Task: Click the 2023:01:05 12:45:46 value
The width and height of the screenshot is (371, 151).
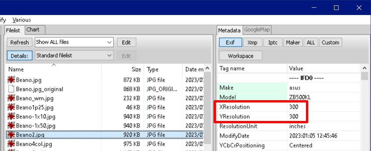Action: coord(313,136)
